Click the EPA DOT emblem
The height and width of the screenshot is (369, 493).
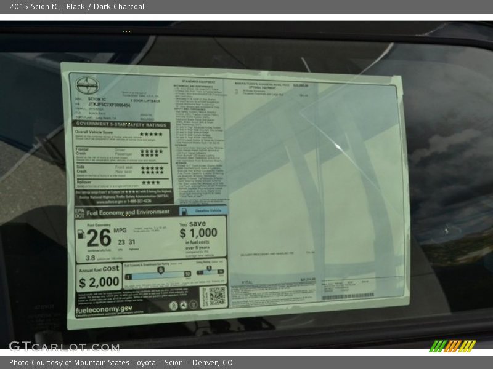[79, 212]
